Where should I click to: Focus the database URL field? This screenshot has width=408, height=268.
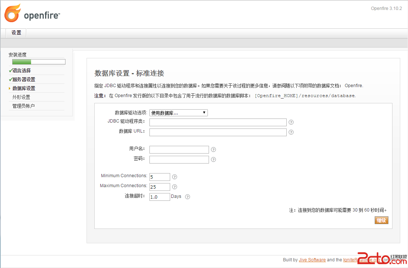[x=218, y=132]
